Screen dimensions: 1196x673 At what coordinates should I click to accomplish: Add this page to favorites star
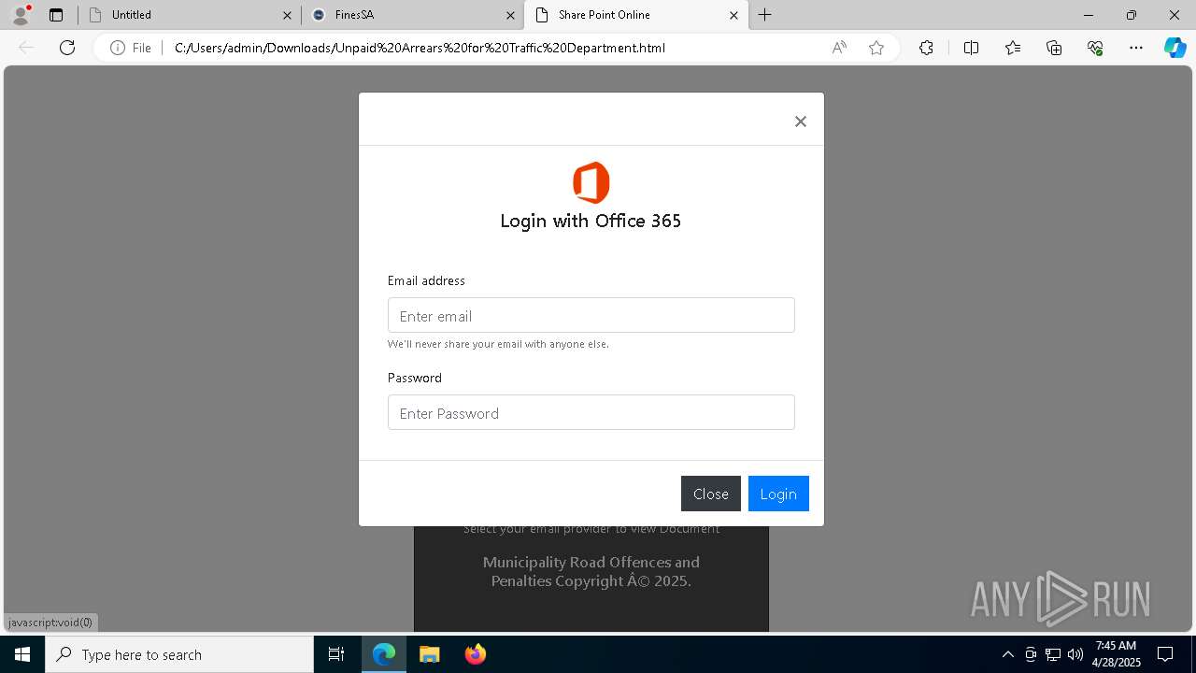point(876,48)
